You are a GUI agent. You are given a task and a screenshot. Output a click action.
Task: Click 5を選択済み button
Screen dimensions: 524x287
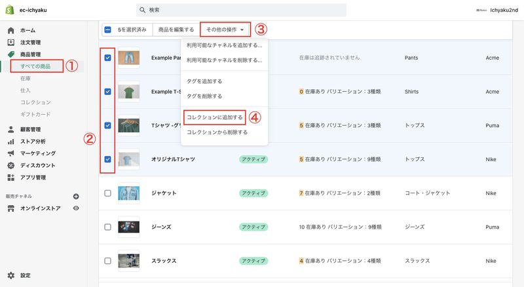point(132,29)
